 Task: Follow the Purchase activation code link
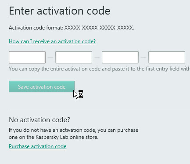[x=38, y=146]
